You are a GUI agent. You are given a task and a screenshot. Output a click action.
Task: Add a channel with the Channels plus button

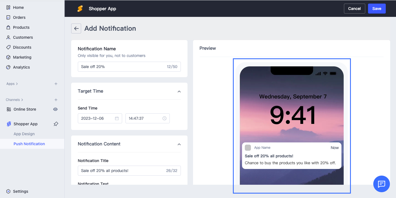[x=56, y=100]
